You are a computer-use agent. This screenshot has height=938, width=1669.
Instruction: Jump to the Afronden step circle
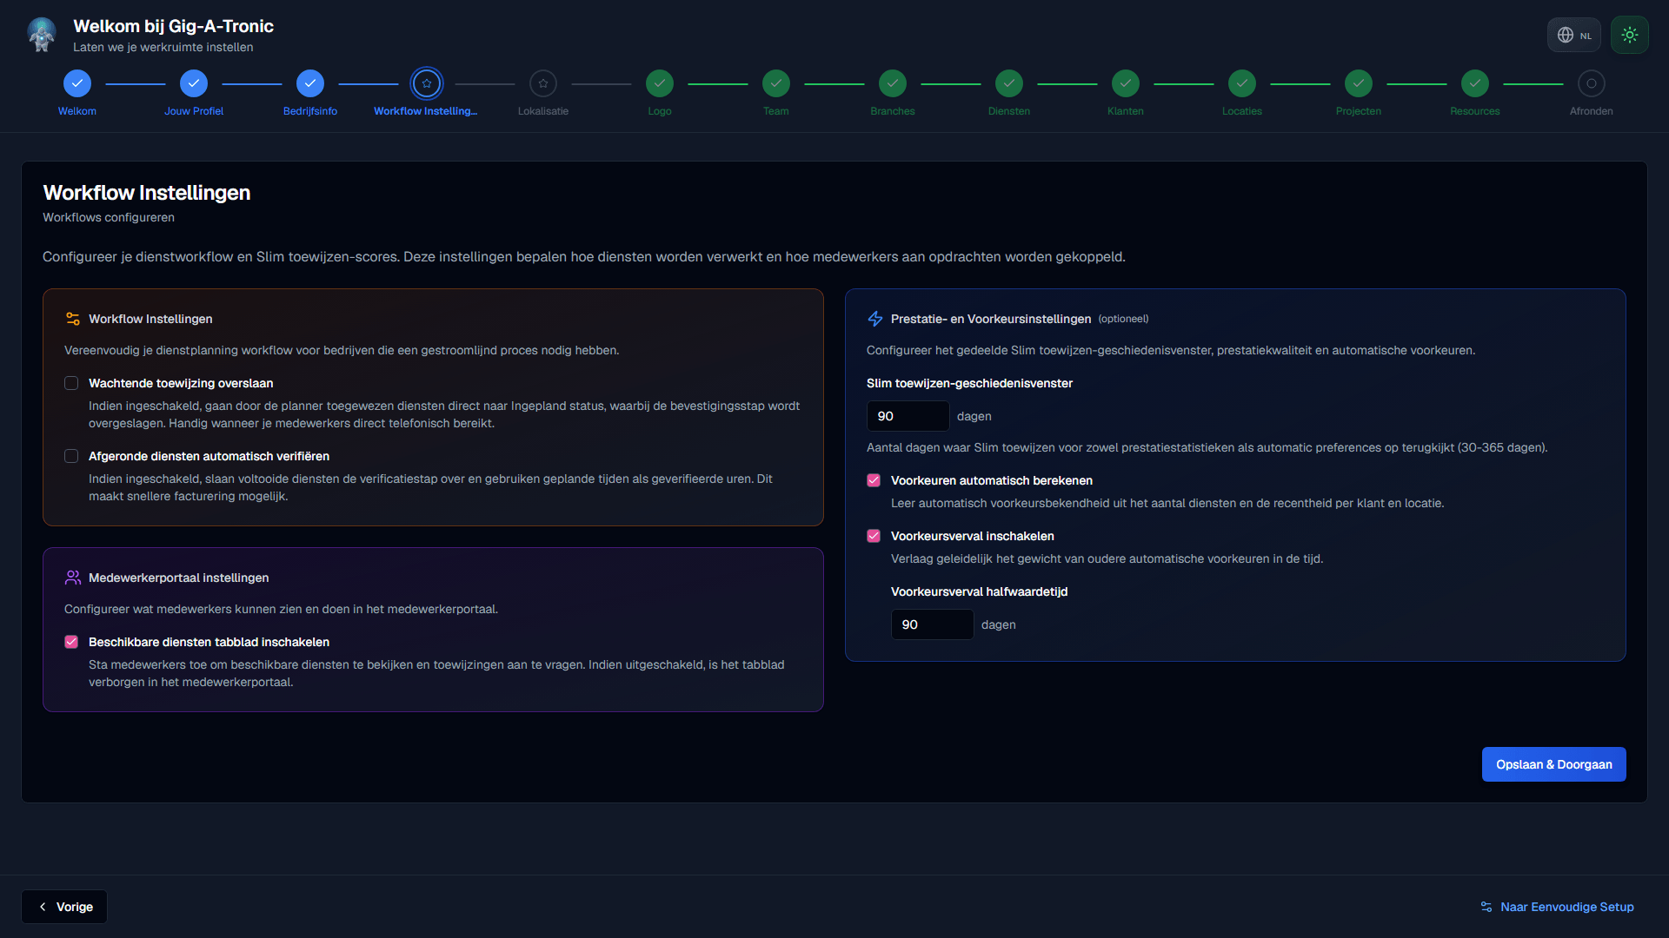(1592, 83)
